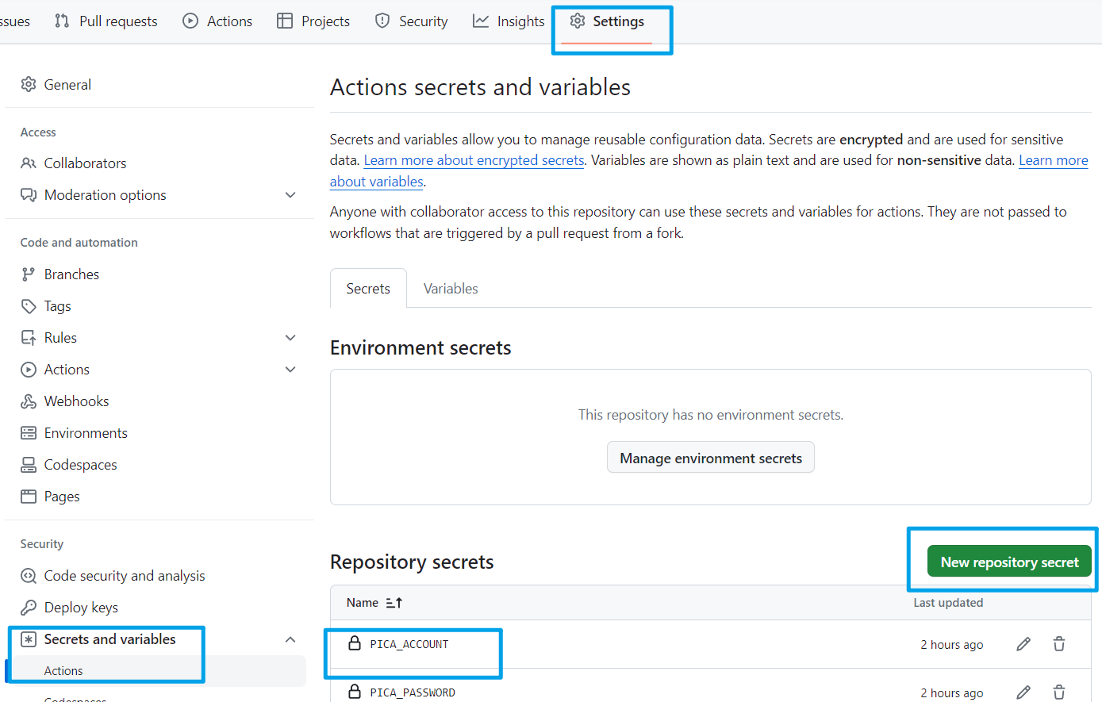Screen dimensions: 1102x702
Task: Switch to the Variables tab
Action: 451,289
